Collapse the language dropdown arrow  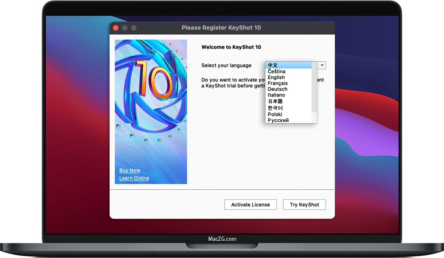(x=322, y=66)
